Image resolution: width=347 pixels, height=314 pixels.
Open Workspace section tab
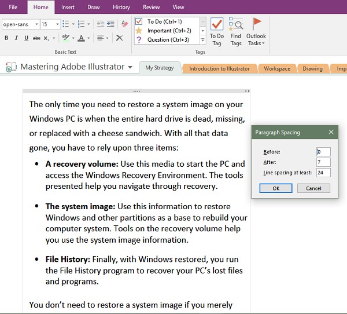277,69
